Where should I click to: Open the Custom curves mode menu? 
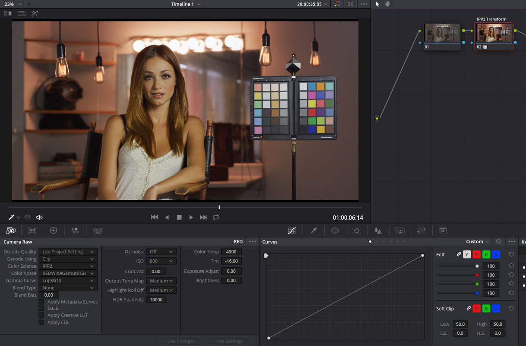tap(478, 242)
